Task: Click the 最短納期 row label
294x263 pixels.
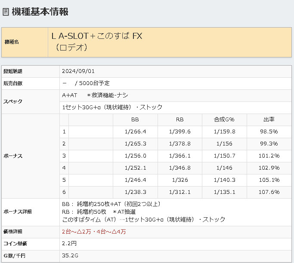Action: [13, 71]
